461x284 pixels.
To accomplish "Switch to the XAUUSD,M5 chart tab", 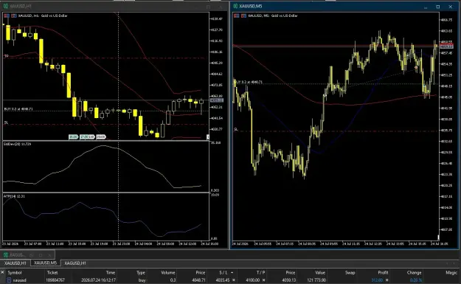I will [x=45, y=263].
